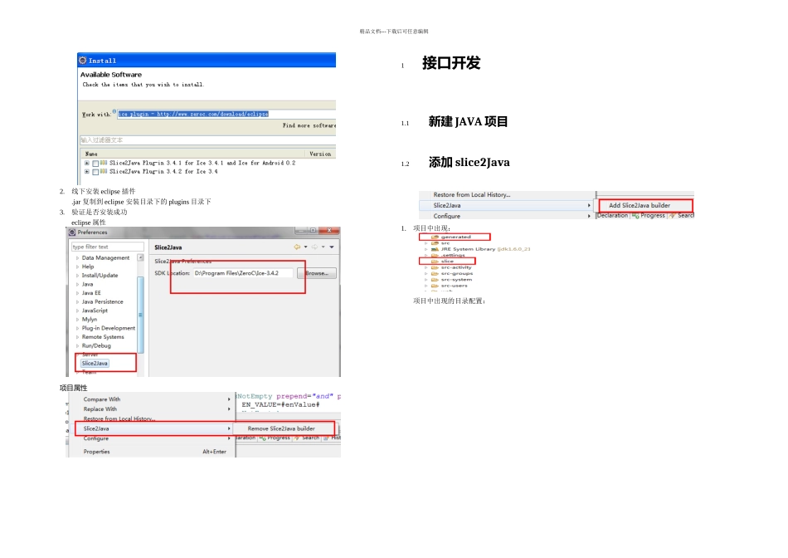Open Replace With submenu
Viewport: 788px width, 558px height.
(x=153, y=409)
